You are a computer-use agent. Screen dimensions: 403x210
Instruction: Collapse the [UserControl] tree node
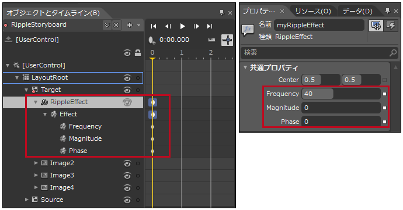[8, 66]
